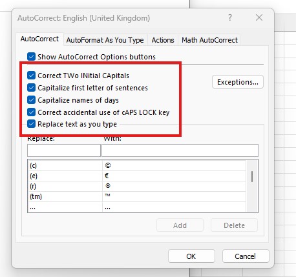Select the (c) replacement entry
The height and width of the screenshot is (277, 296).
coord(65,165)
